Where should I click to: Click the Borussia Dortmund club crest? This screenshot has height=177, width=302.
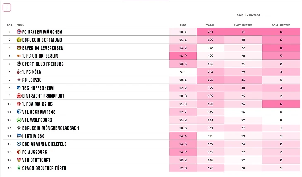click(19, 40)
